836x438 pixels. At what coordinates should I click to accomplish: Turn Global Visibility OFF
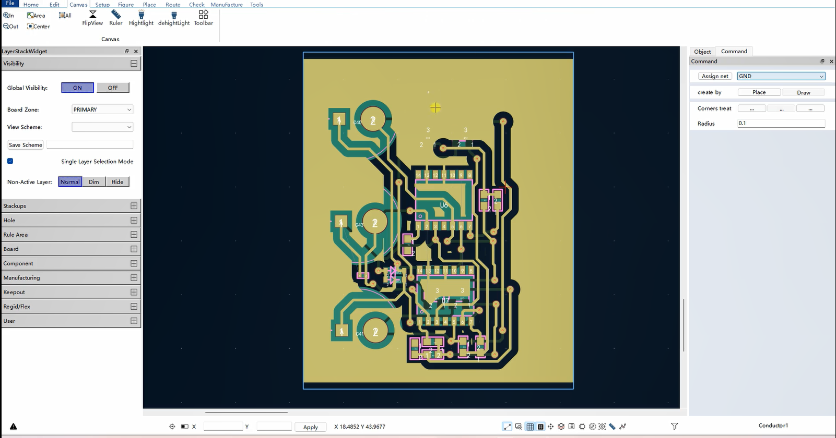click(x=113, y=88)
